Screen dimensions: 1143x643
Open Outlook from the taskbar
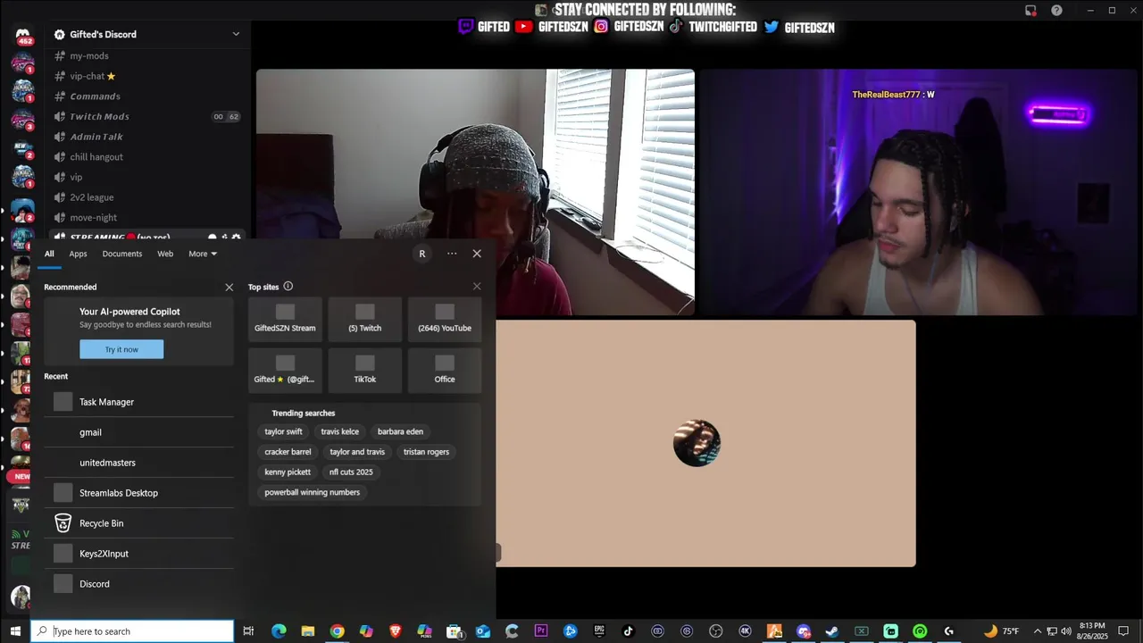[x=483, y=631]
